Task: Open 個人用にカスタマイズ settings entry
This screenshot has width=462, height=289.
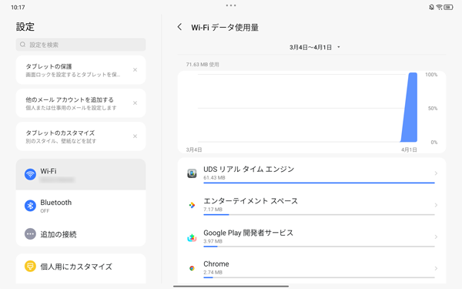Action: [x=81, y=267]
